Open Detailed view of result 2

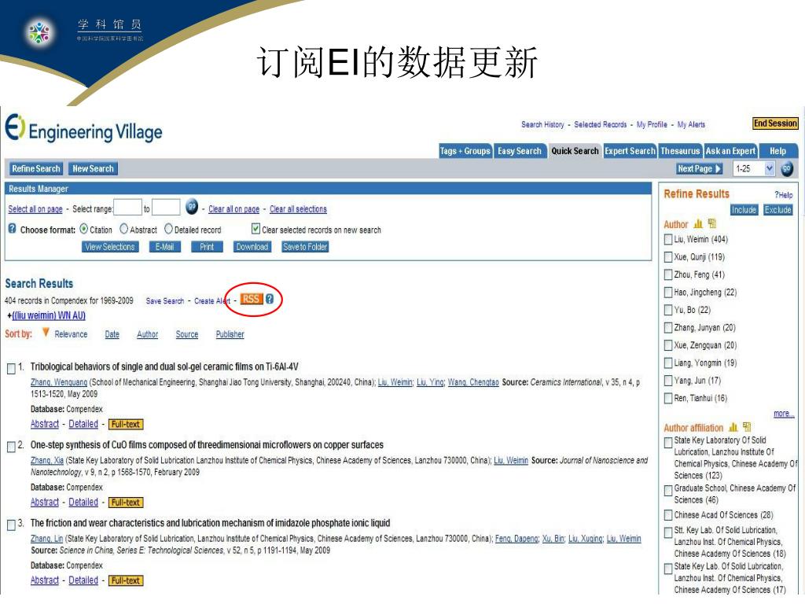point(83,503)
